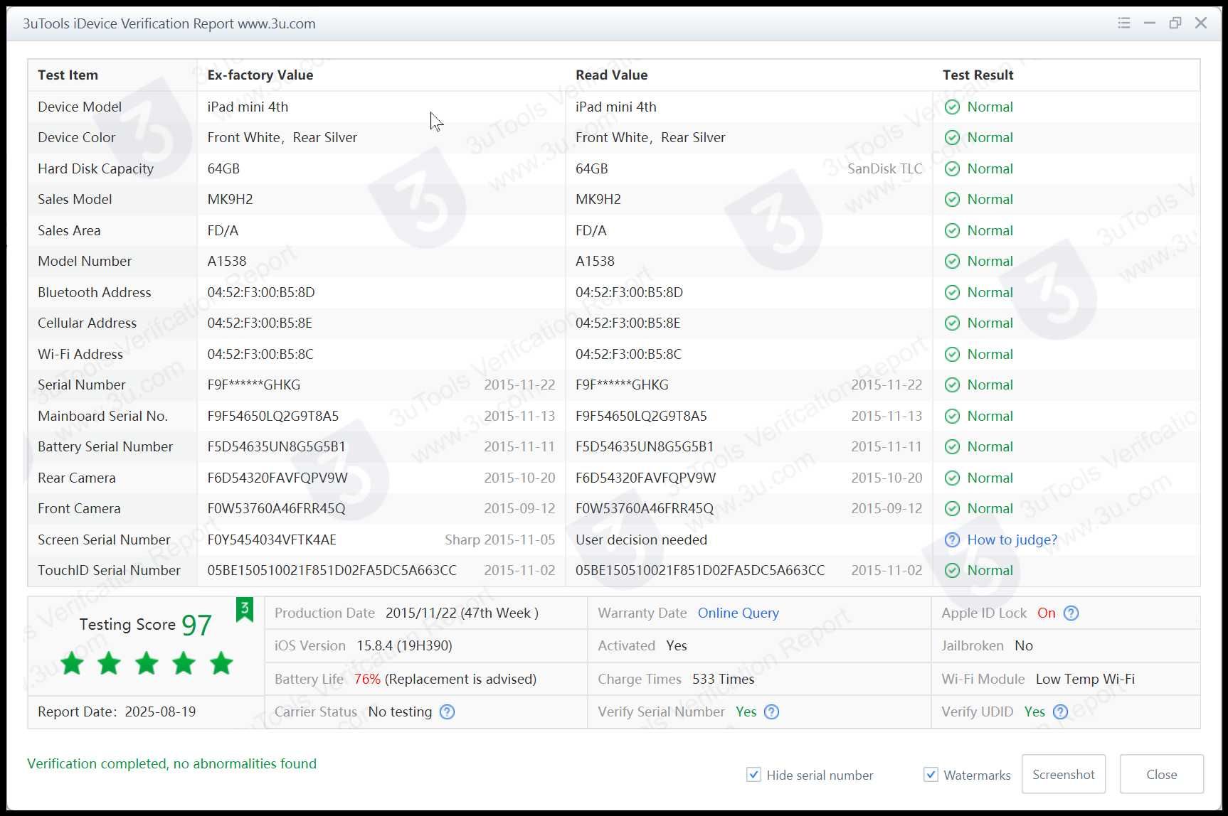Click the Verification completed status message
Viewport: 1228px width, 816px height.
point(171,763)
